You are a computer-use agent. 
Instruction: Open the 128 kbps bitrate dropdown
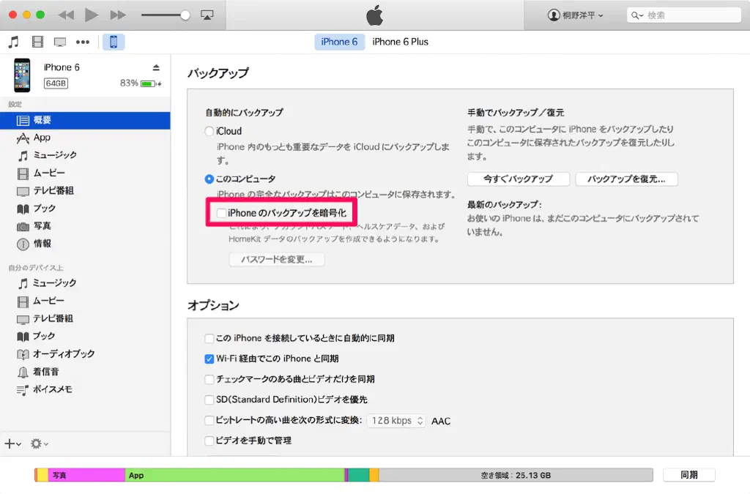click(x=396, y=421)
